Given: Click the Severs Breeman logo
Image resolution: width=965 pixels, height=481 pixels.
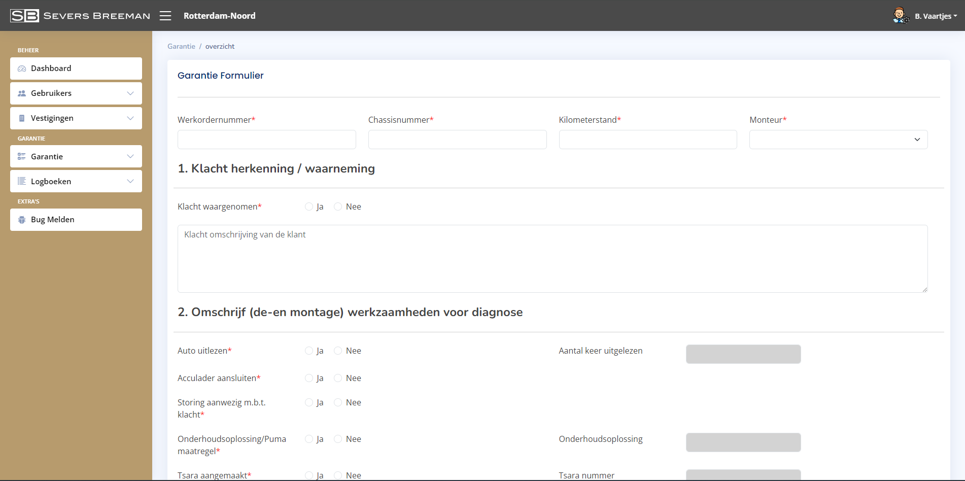Looking at the screenshot, I should [x=80, y=16].
